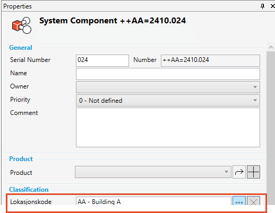Click the Number field showing ++AA=2410.024
Image resolution: width=275 pixels, height=213 pixels.
click(x=210, y=60)
